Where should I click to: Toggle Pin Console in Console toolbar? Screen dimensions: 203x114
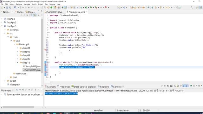(191, 86)
